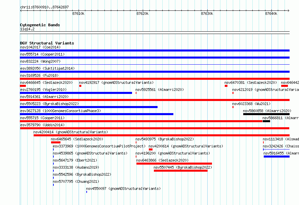Click the ruler's right arrow end
The width and height of the screenshot is (299, 205).
(x=289, y=10)
